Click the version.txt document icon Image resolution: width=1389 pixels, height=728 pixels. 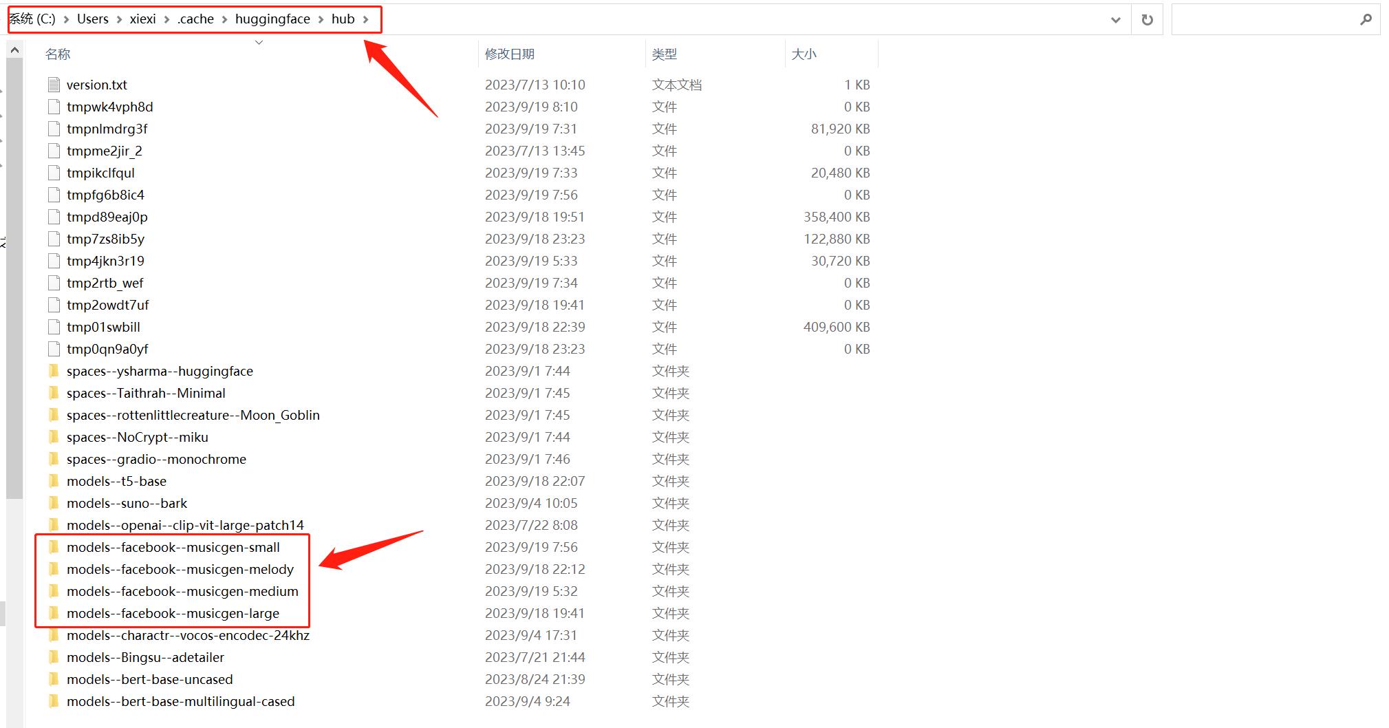[54, 85]
